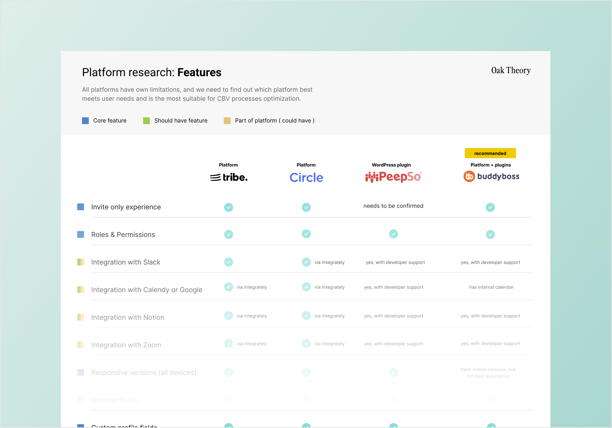
Task: Click the 'Core feature' legend label
Action: [110, 120]
